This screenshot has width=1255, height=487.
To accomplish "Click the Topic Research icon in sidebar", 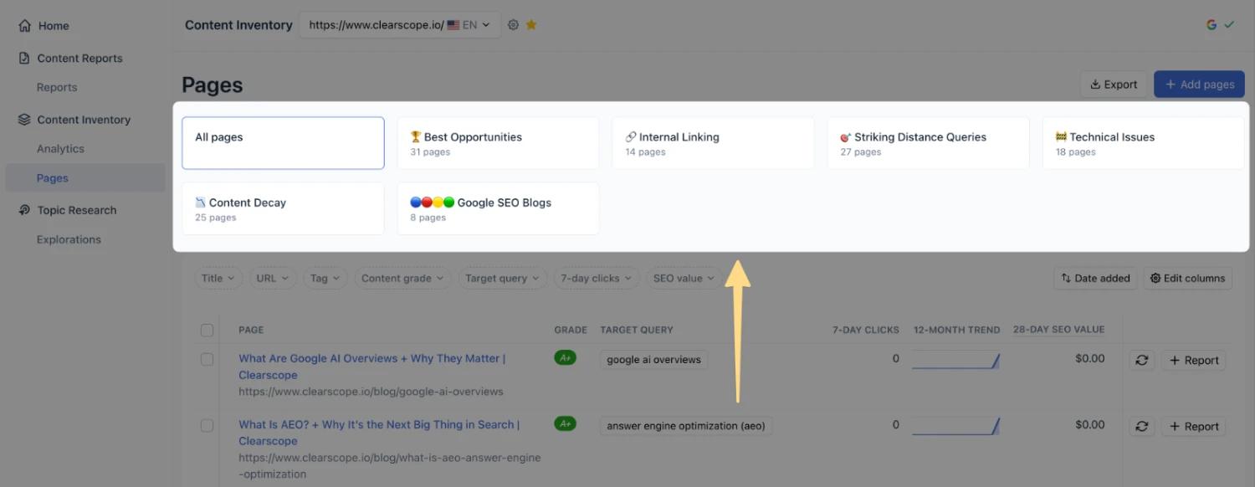I will pyautogui.click(x=24, y=210).
